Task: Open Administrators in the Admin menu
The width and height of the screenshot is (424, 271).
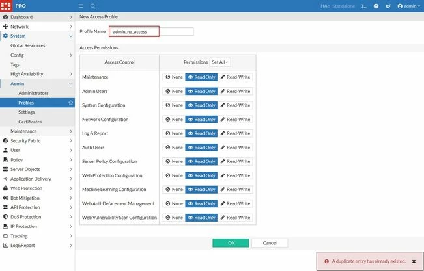Action: click(x=33, y=93)
